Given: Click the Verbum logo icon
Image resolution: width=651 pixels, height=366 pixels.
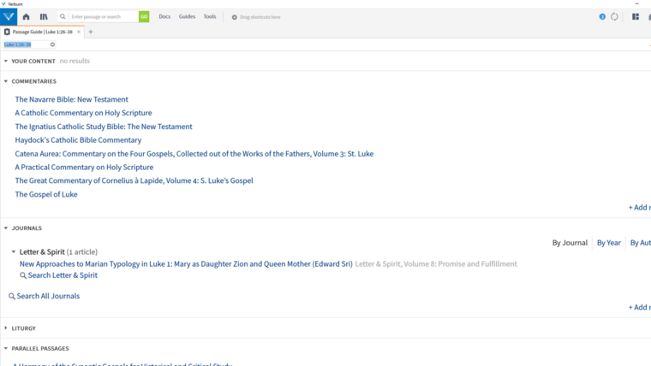Looking at the screenshot, I should click(9, 17).
